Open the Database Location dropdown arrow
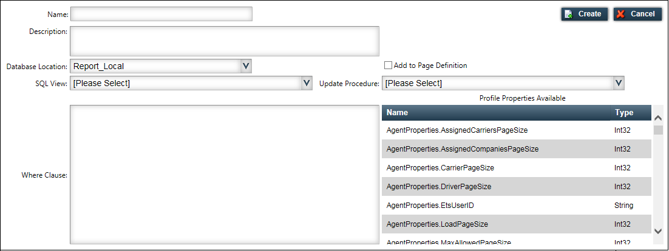The image size is (669, 251). coord(245,66)
